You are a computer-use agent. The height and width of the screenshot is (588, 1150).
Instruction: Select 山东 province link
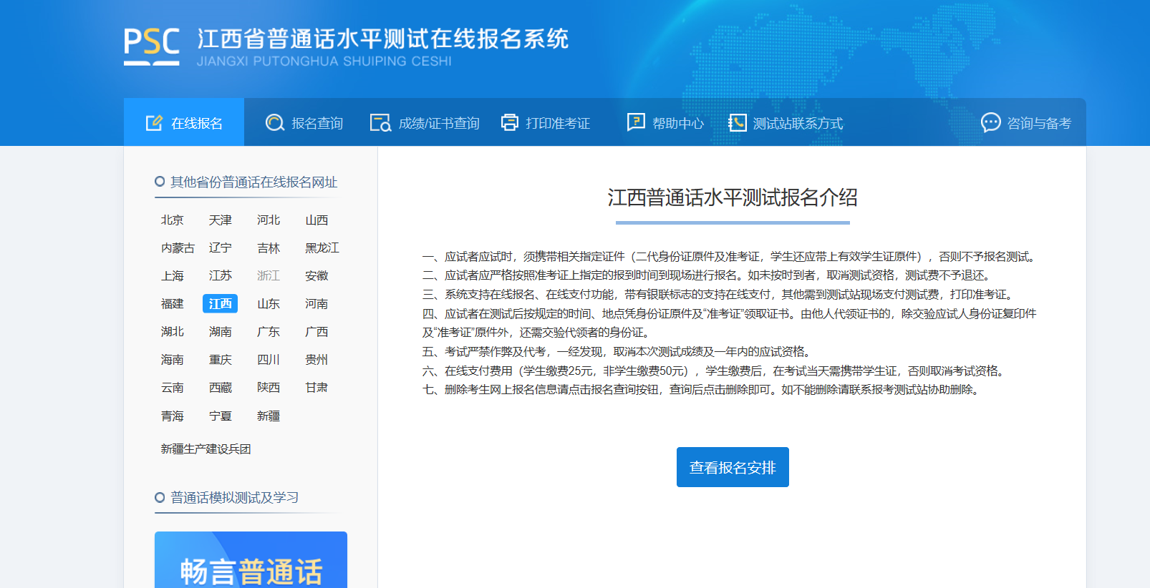click(269, 303)
